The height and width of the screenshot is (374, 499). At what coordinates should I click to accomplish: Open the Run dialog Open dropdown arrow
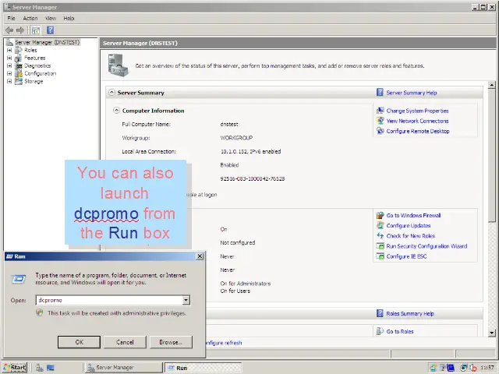tap(186, 300)
